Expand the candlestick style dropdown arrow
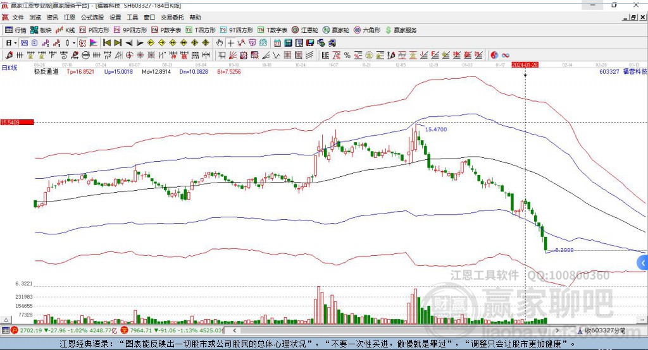This screenshot has height=350, width=648. (x=74, y=43)
